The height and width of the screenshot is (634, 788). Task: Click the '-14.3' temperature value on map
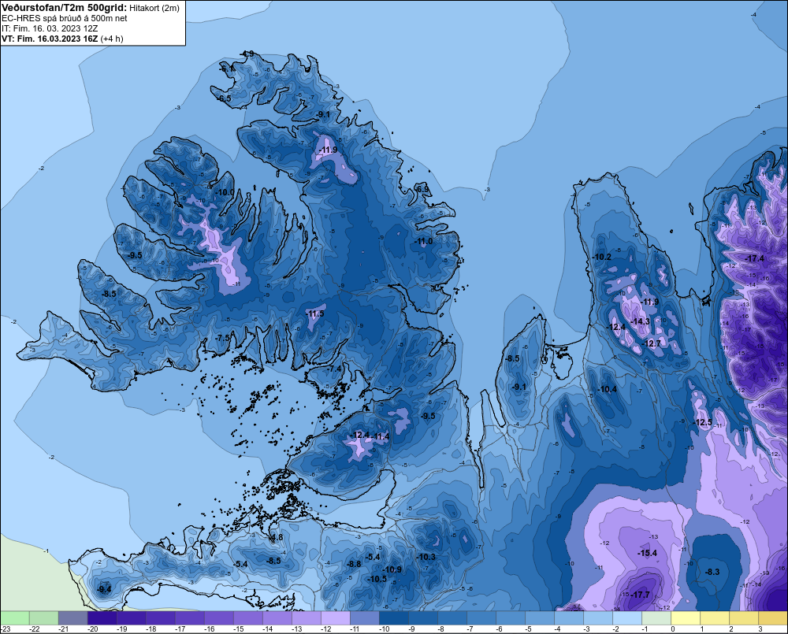640,321
